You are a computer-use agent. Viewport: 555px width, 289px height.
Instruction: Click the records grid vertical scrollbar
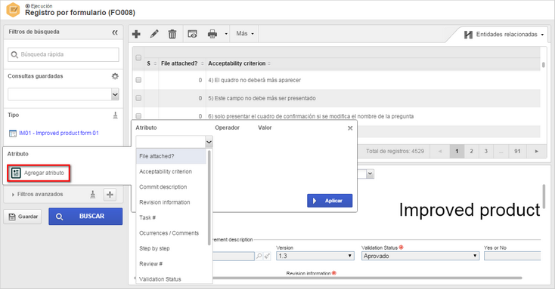click(x=544, y=65)
